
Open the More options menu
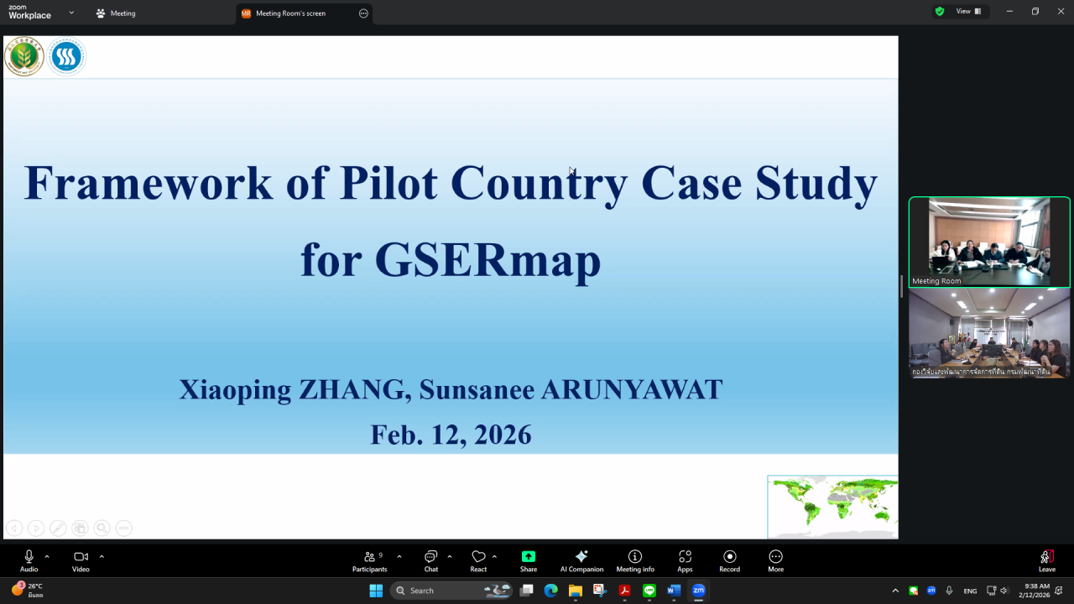pyautogui.click(x=775, y=560)
